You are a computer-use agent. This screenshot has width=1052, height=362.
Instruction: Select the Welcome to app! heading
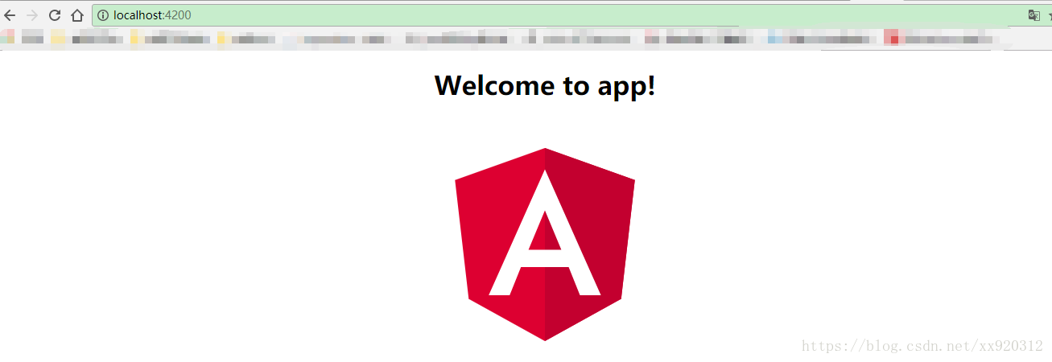545,85
